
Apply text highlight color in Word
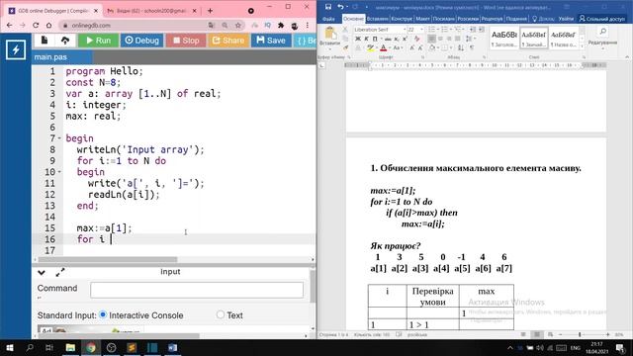point(370,48)
